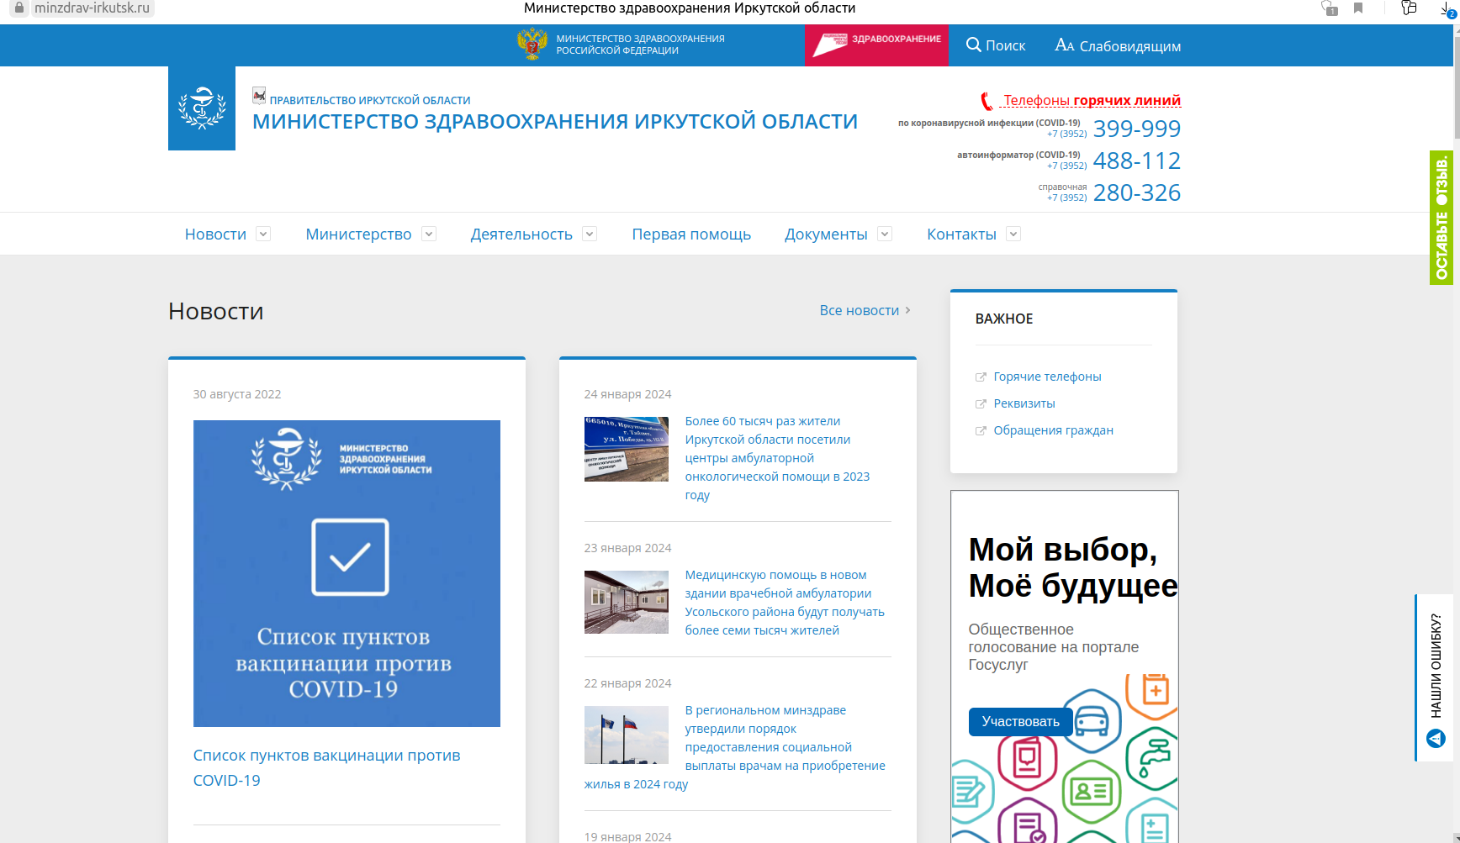Click the minzdrav-irkutsk.ru address field
1460x843 pixels.
tap(93, 8)
